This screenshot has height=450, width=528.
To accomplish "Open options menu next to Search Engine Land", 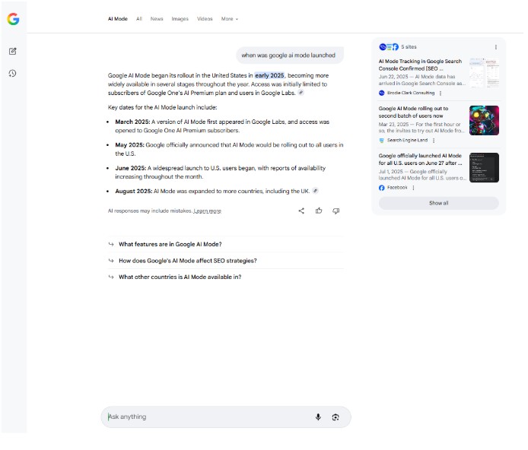I will click(434, 140).
